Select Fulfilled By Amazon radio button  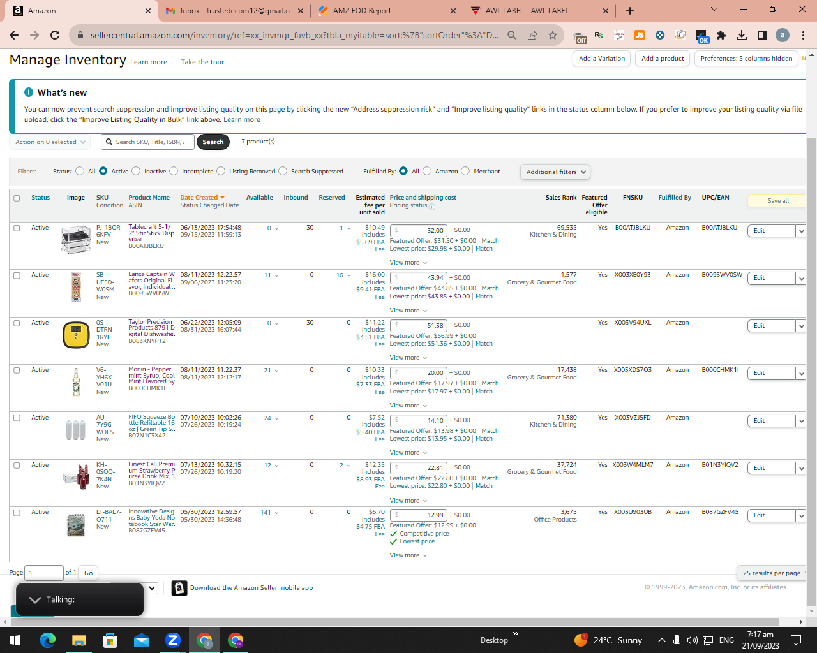[x=427, y=171]
